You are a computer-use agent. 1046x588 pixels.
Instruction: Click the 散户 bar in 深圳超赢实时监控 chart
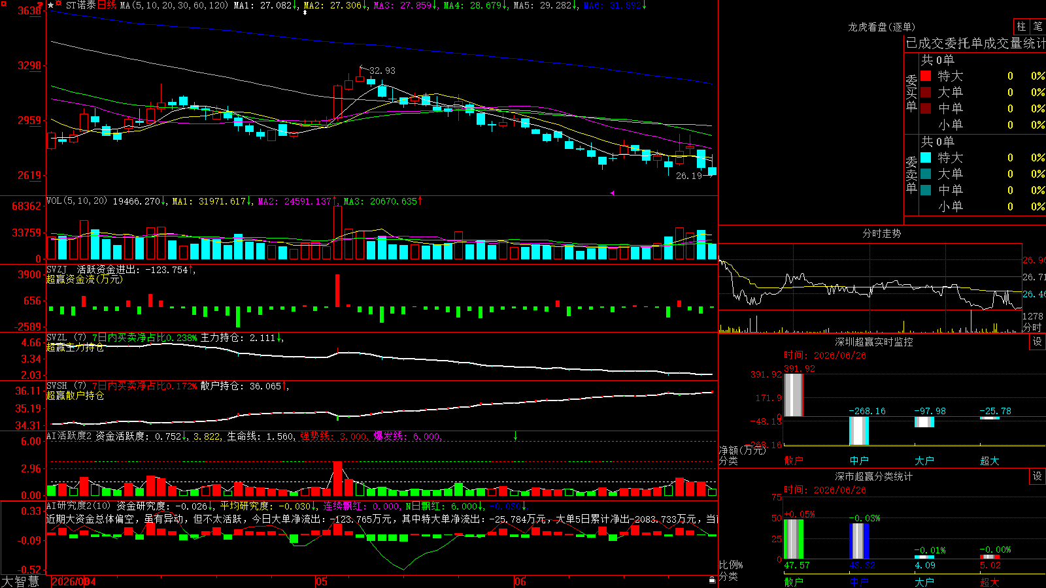(793, 395)
